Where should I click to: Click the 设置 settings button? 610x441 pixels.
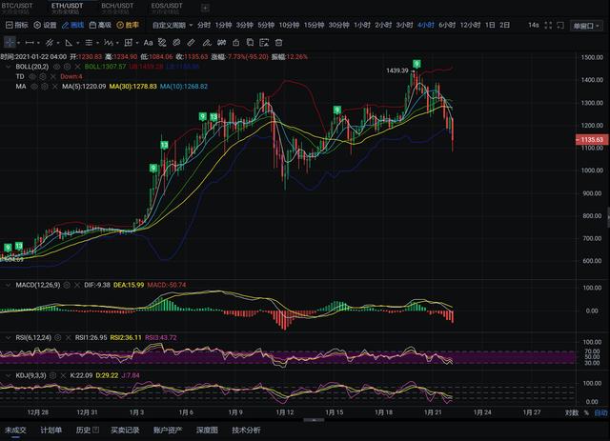45,26
